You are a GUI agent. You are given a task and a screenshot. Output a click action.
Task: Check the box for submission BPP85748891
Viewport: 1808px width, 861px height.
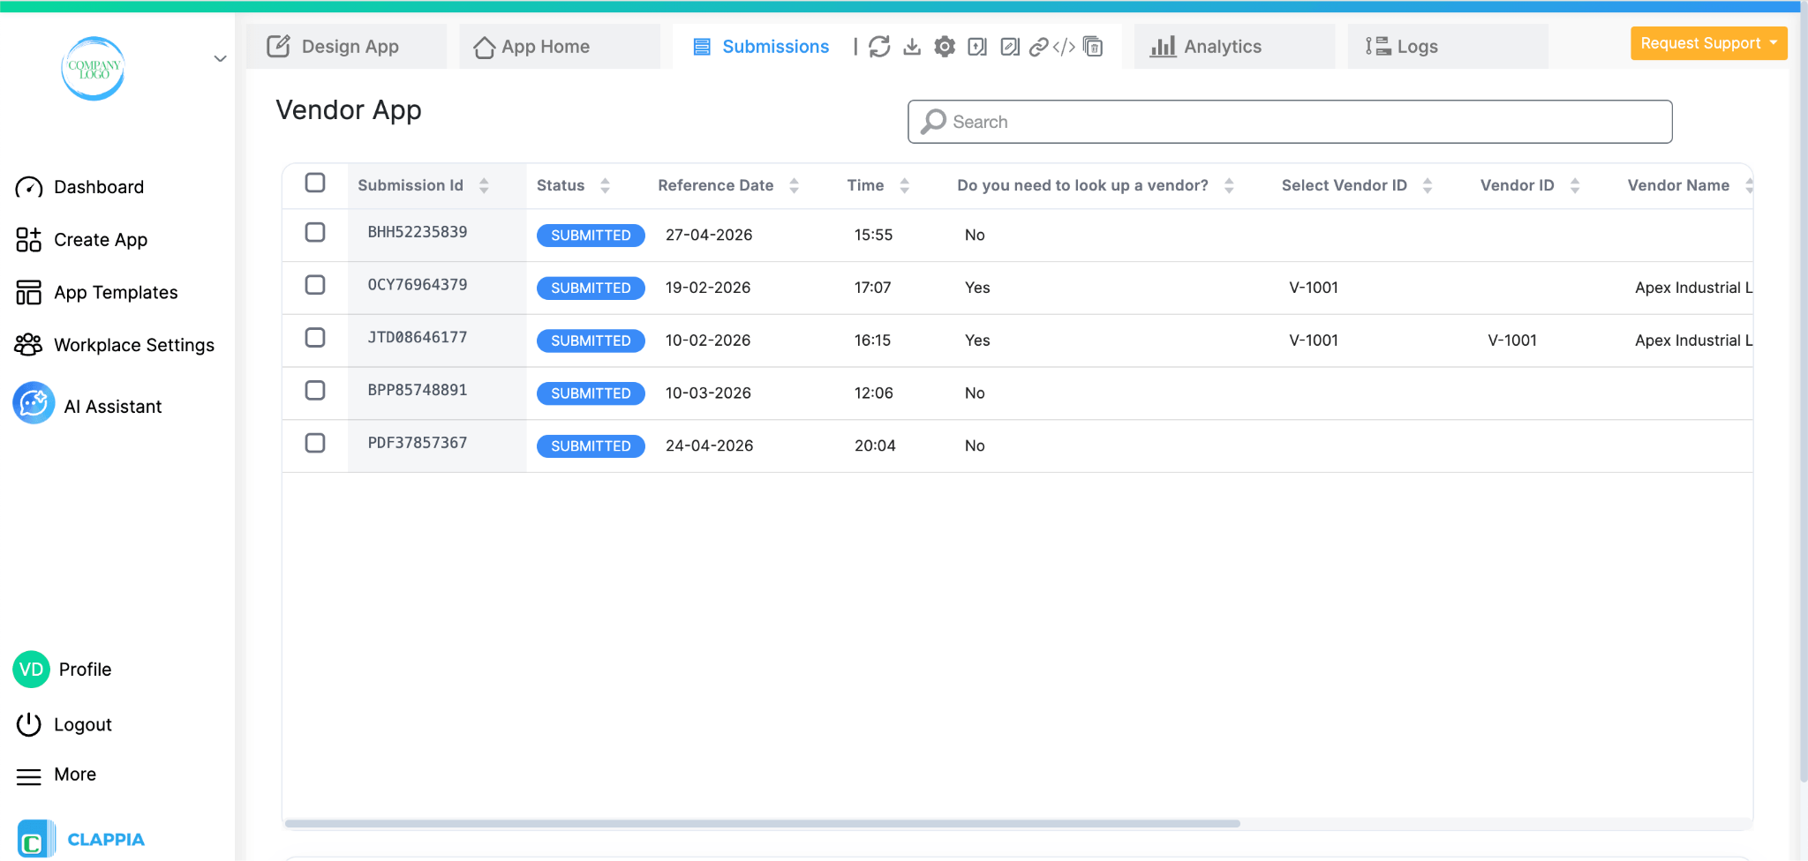(x=315, y=390)
